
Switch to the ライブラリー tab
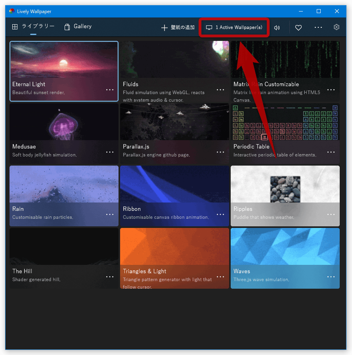click(x=33, y=27)
